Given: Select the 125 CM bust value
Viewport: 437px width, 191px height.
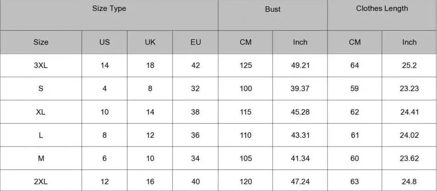Looking at the screenshot, I should [x=246, y=65].
